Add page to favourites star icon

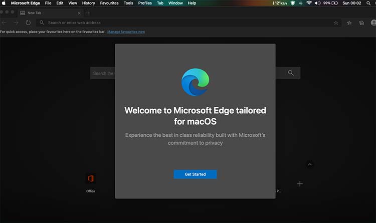click(336, 23)
